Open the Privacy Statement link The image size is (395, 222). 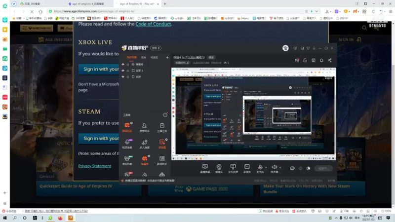click(x=95, y=166)
